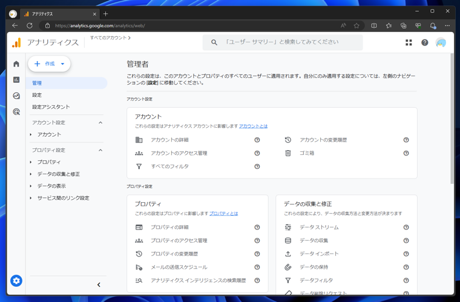Open help for データフィルタ
This screenshot has width=460, height=302.
[406, 280]
